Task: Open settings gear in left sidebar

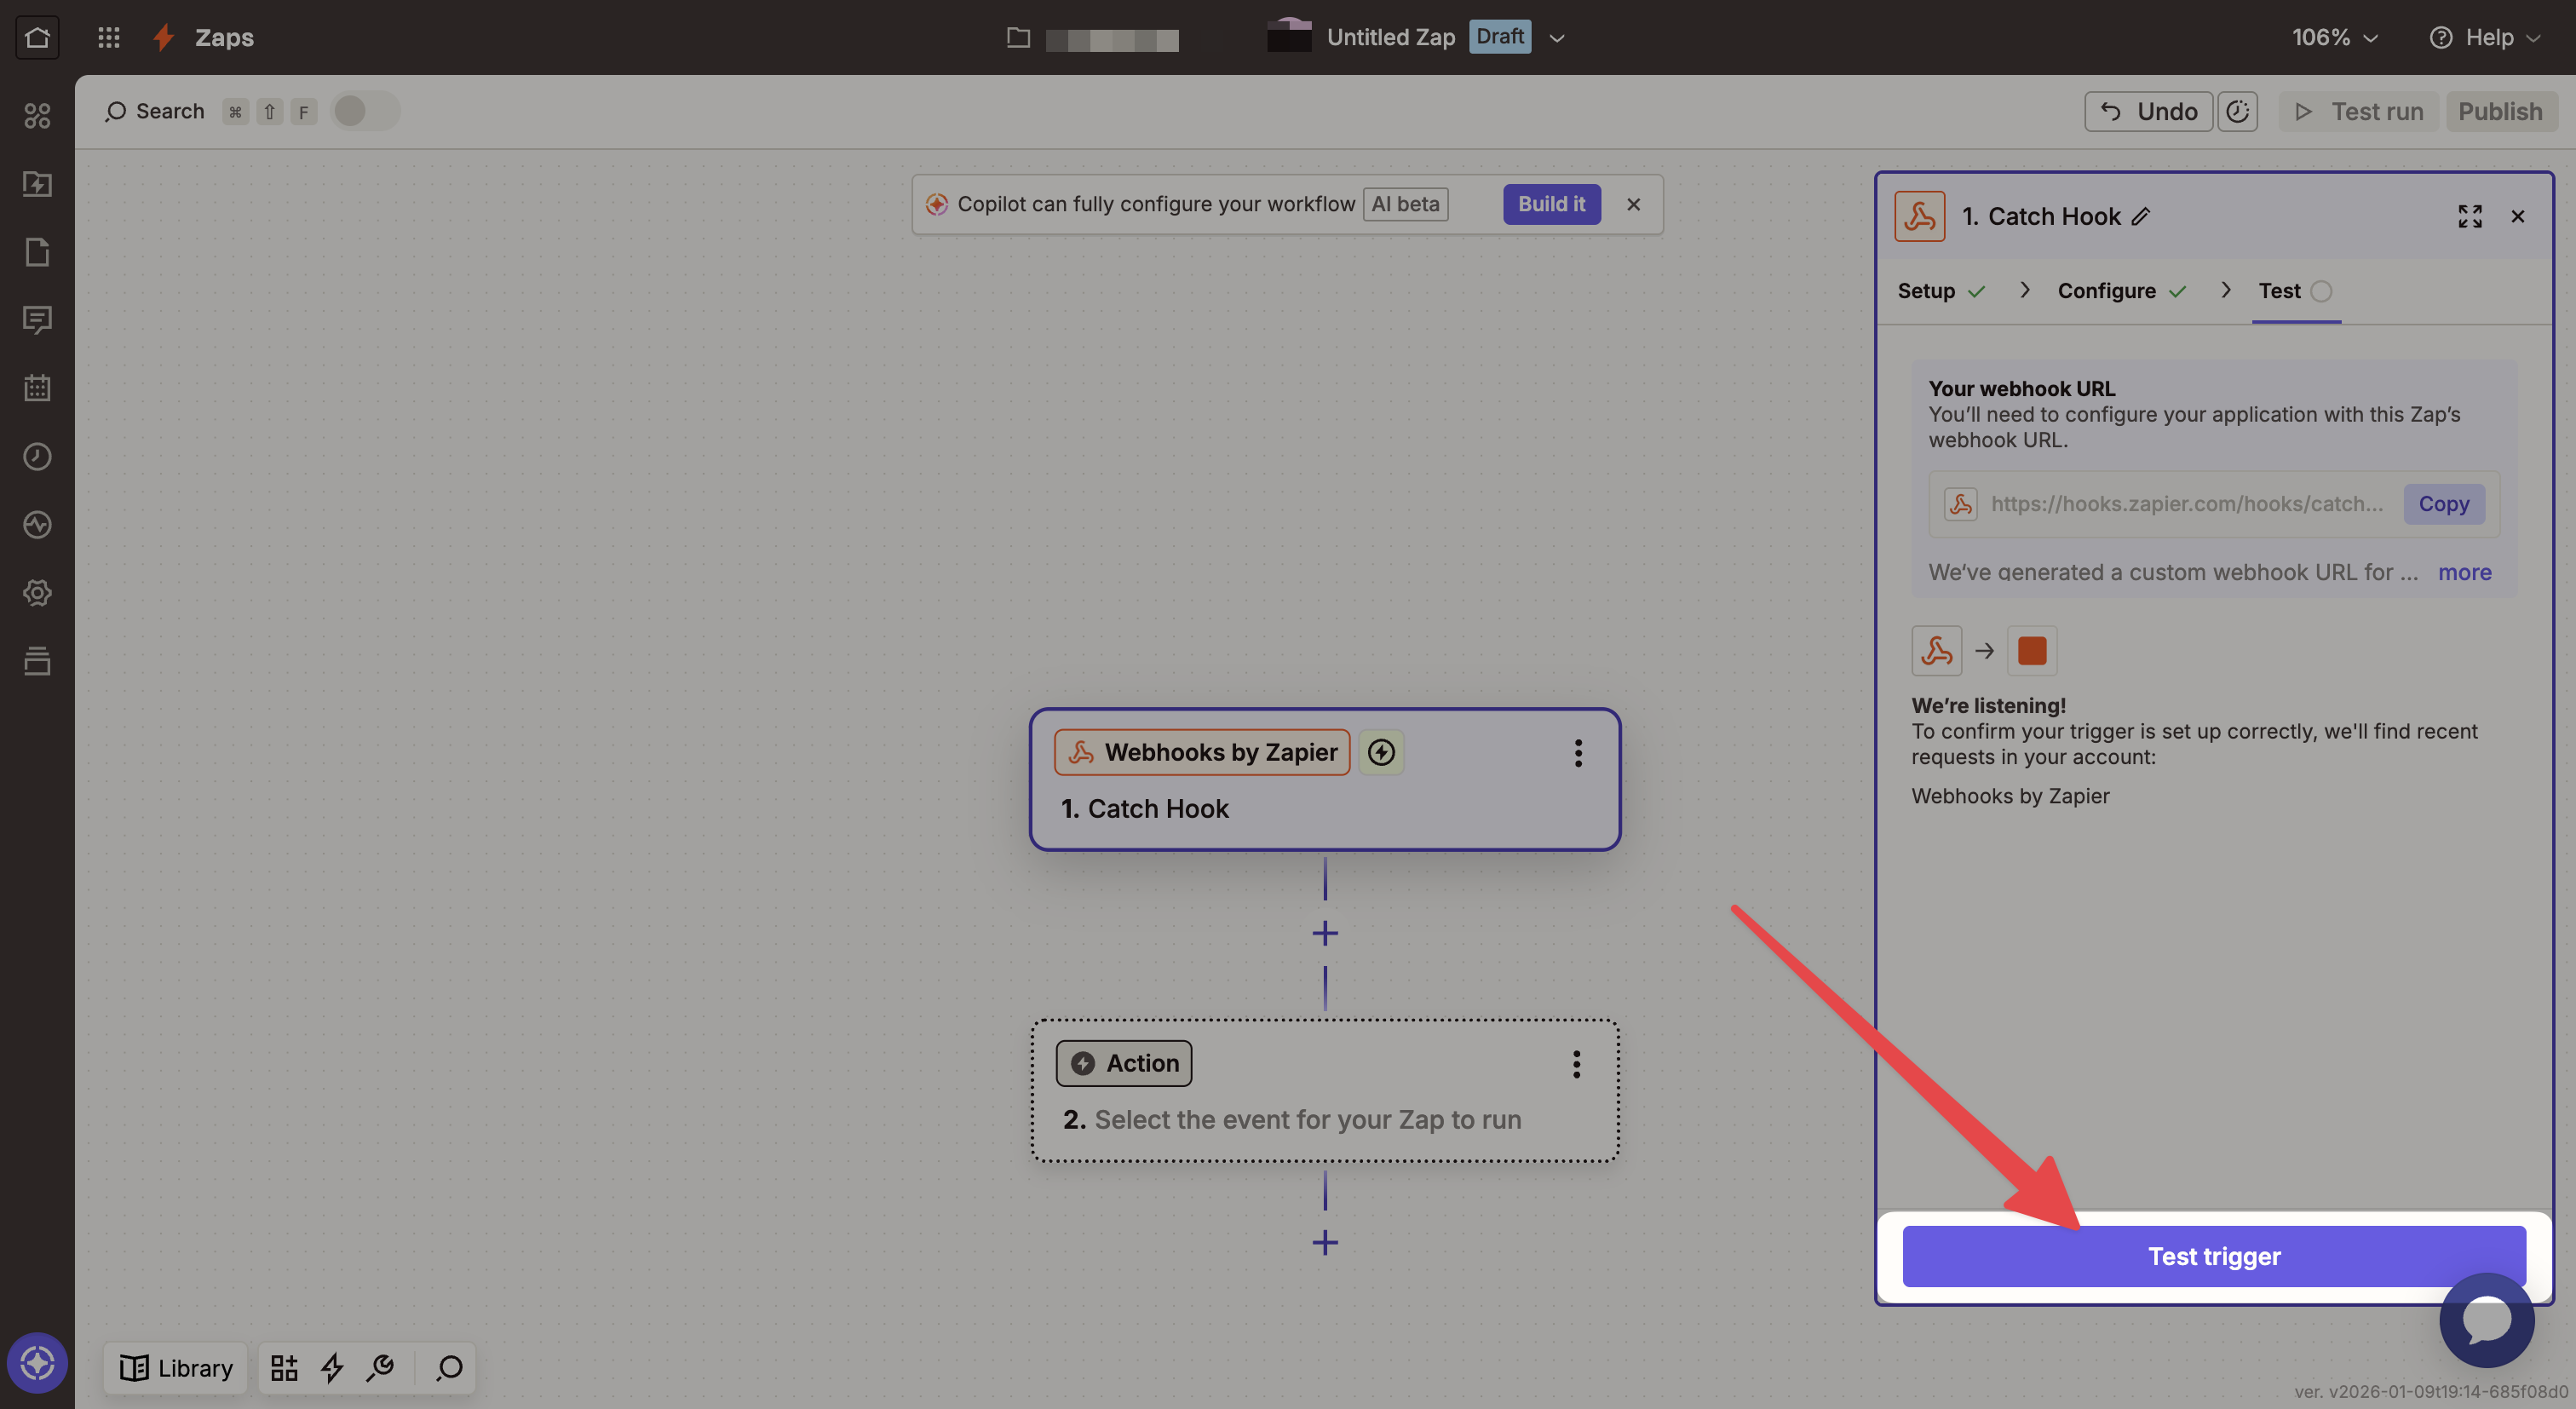Action: [37, 593]
